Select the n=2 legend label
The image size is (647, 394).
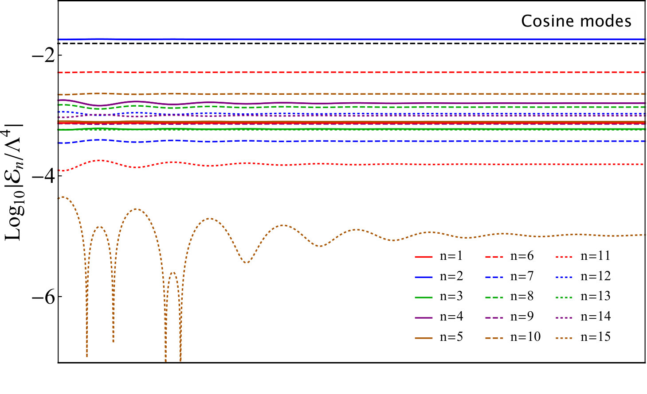click(451, 276)
